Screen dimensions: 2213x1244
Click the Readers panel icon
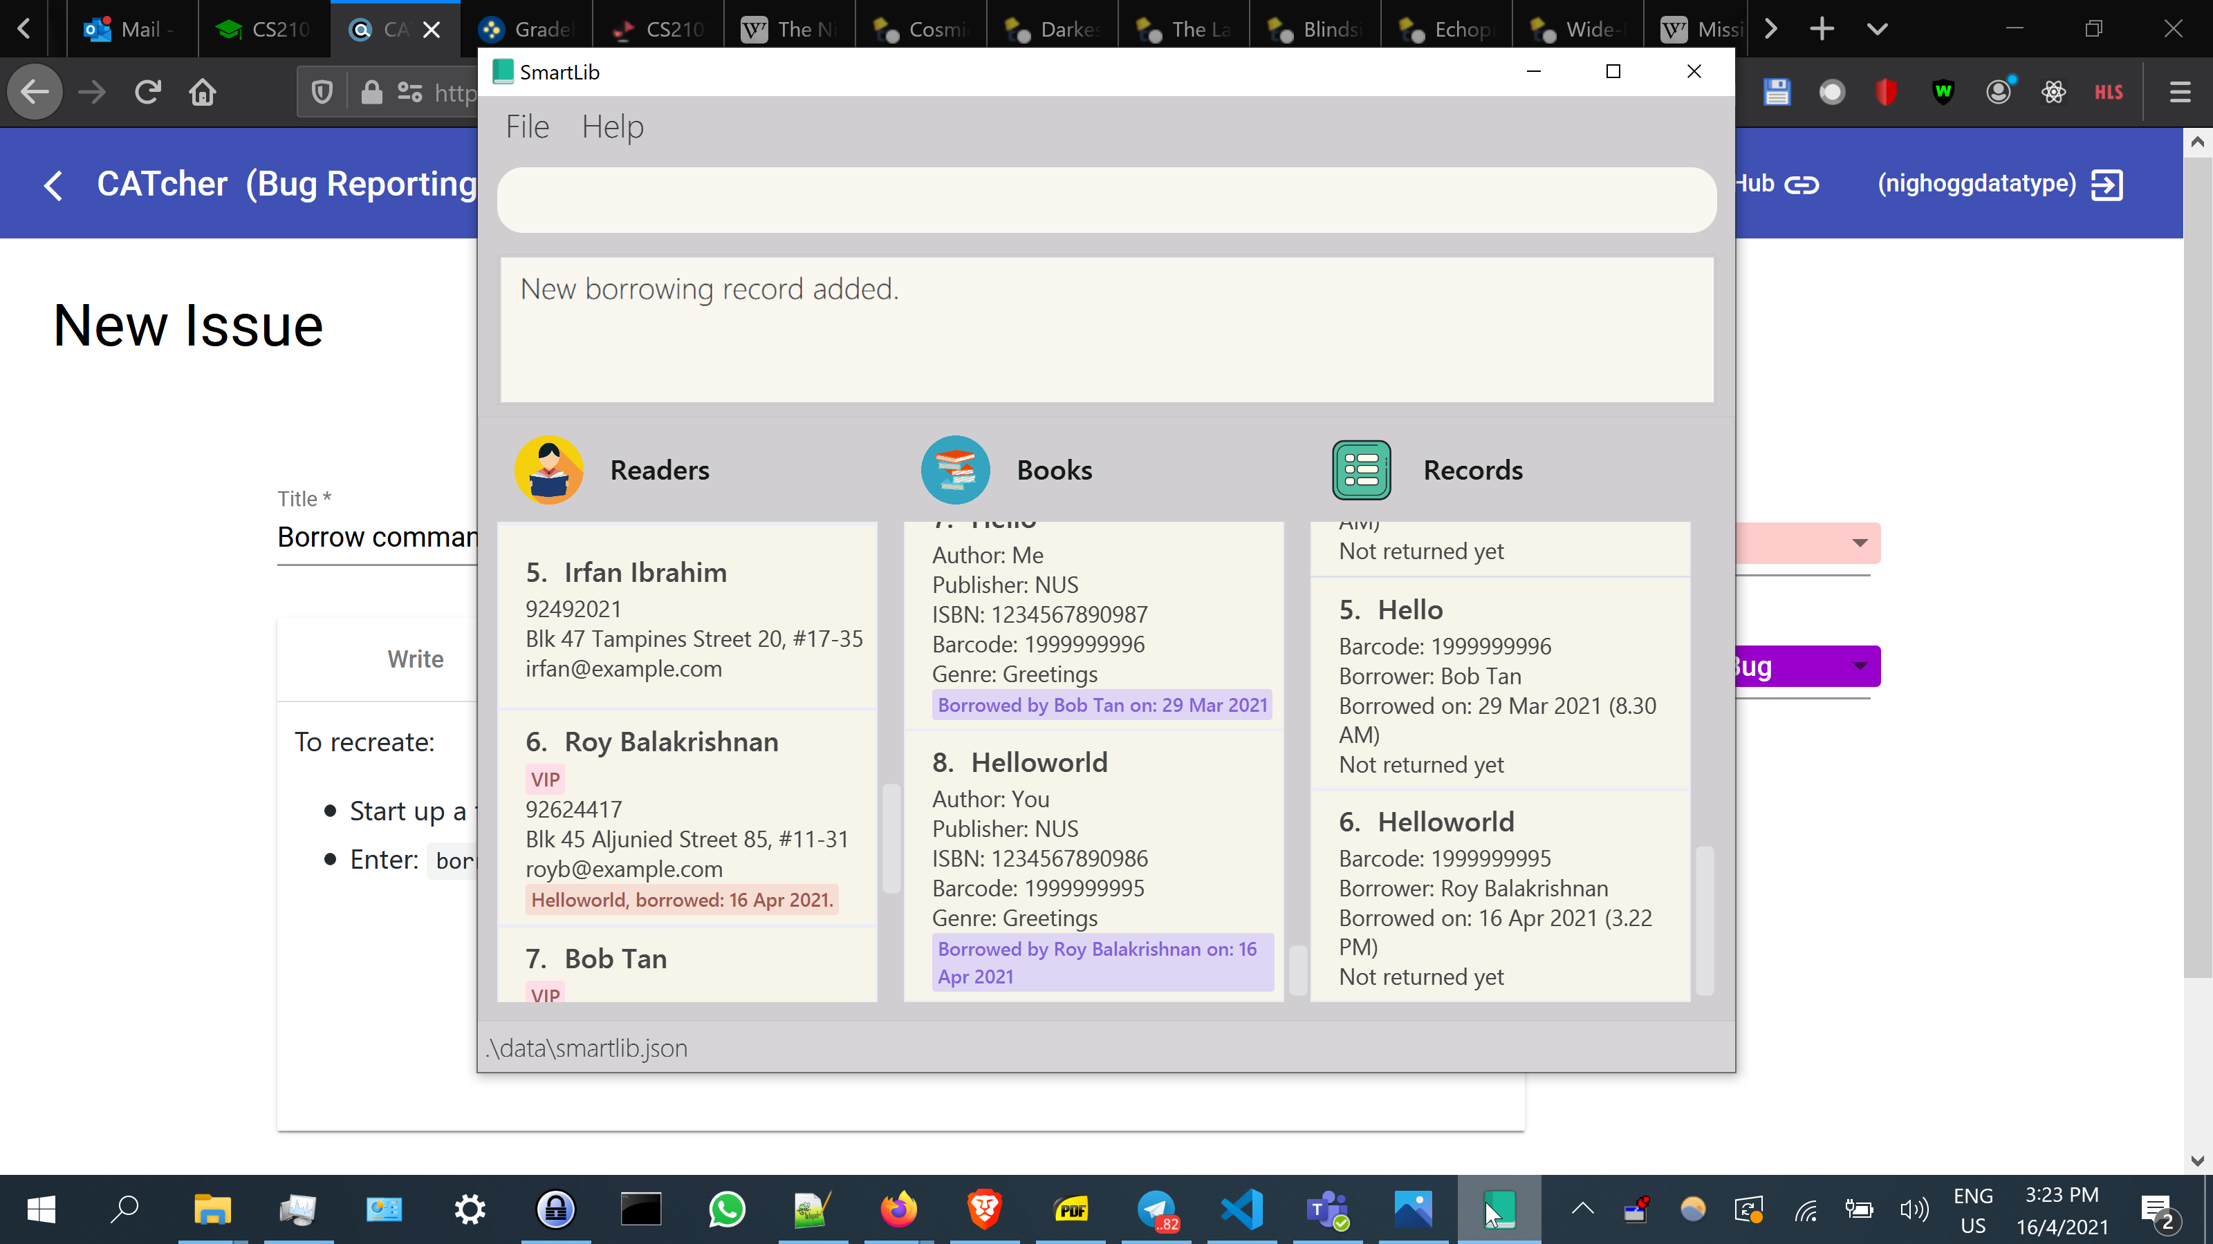(x=548, y=470)
